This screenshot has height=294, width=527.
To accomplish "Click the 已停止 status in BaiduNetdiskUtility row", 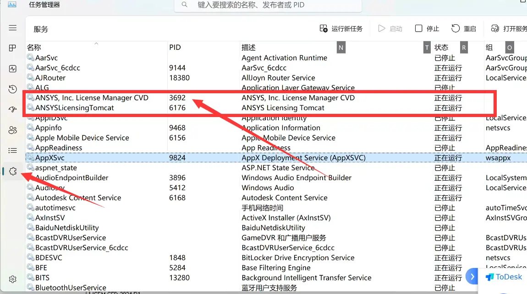I will (x=445, y=228).
